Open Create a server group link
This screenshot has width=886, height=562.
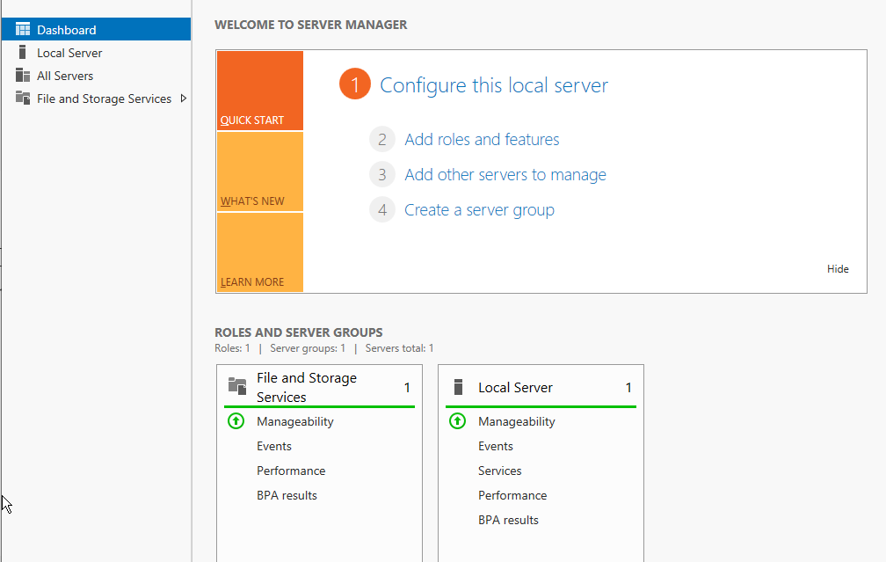[x=479, y=210]
